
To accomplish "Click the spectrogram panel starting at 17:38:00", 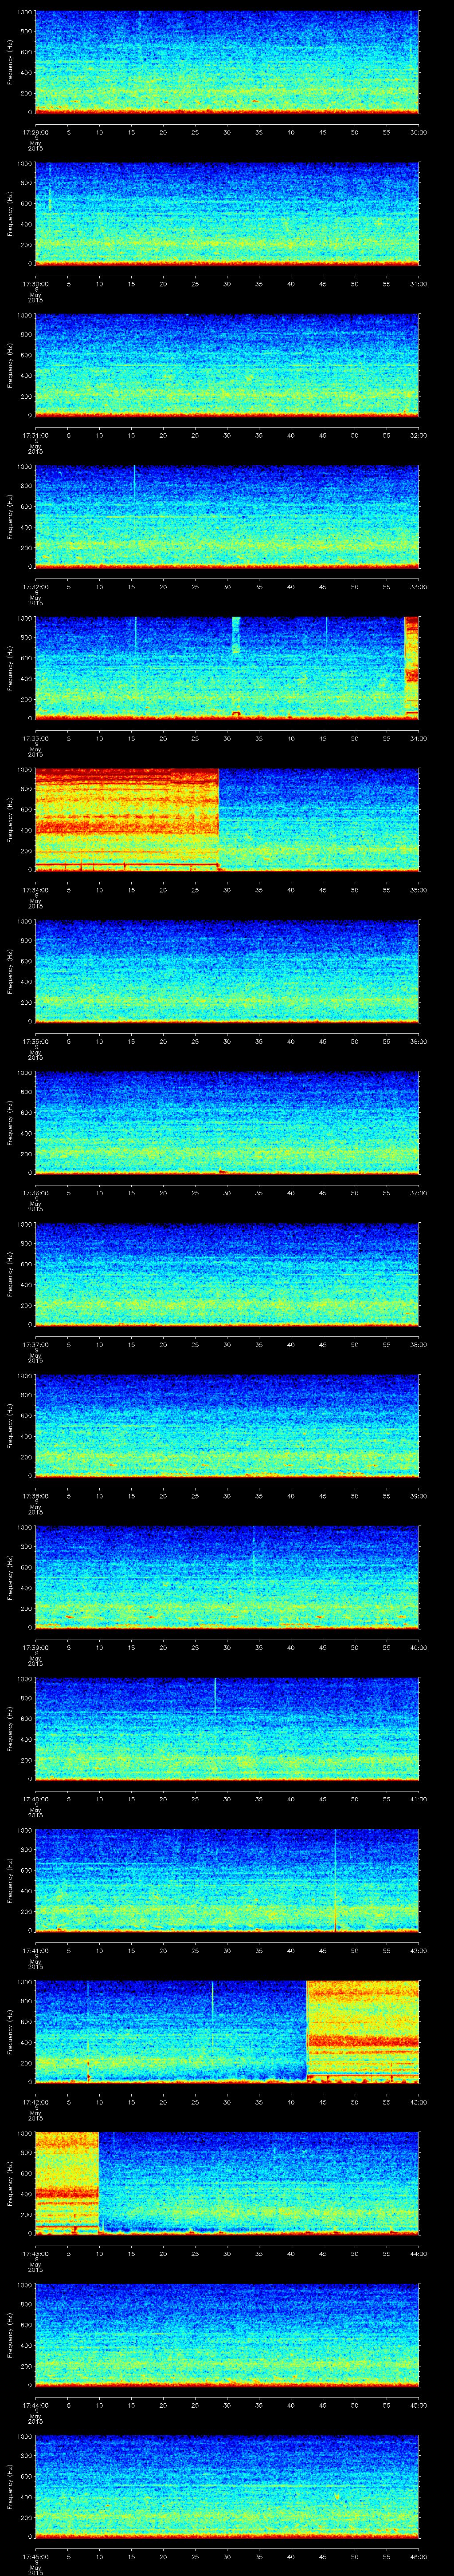I will 227,1426.
